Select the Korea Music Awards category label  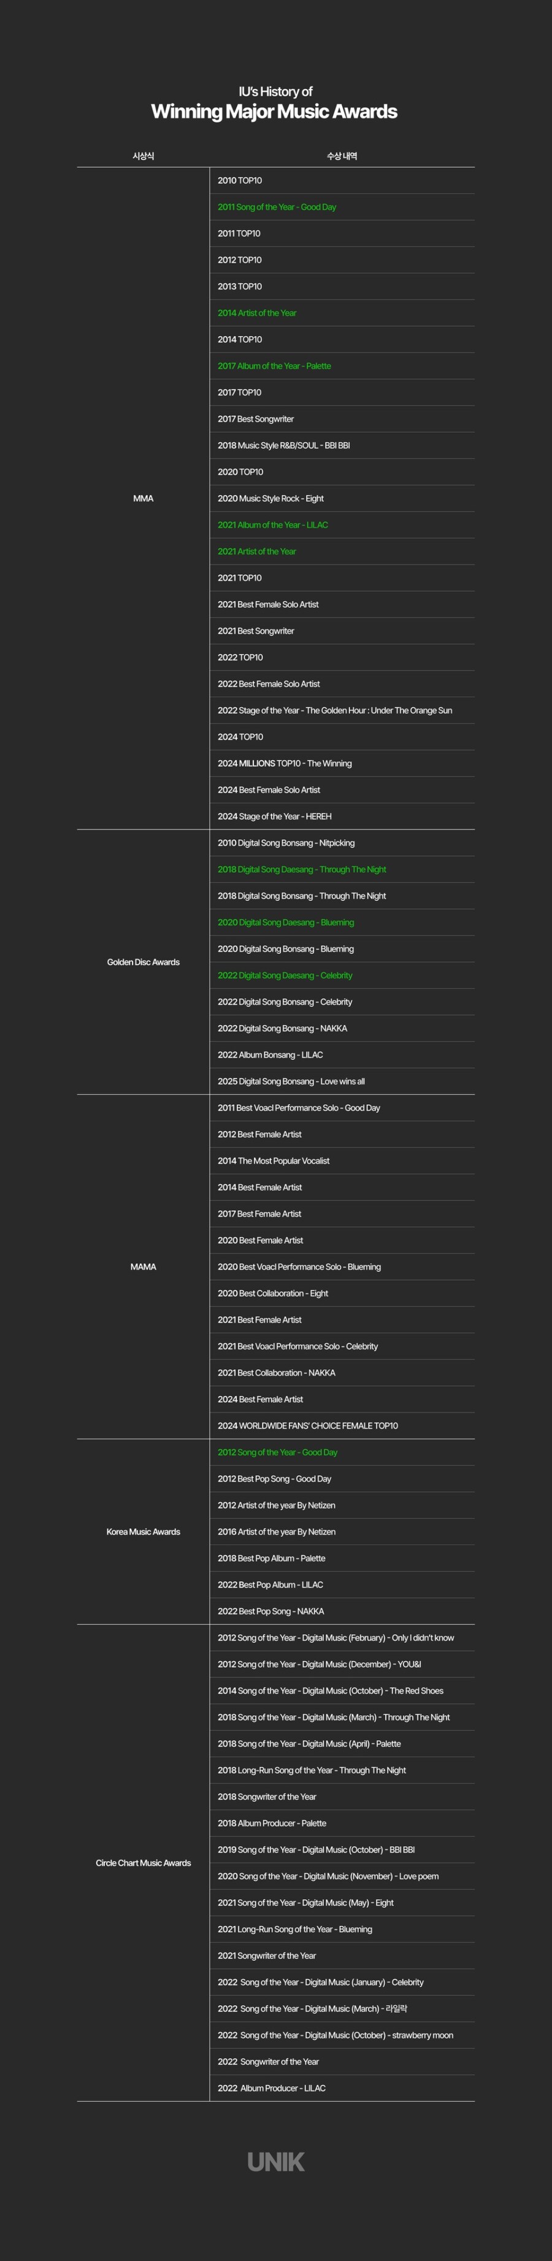(x=143, y=1532)
